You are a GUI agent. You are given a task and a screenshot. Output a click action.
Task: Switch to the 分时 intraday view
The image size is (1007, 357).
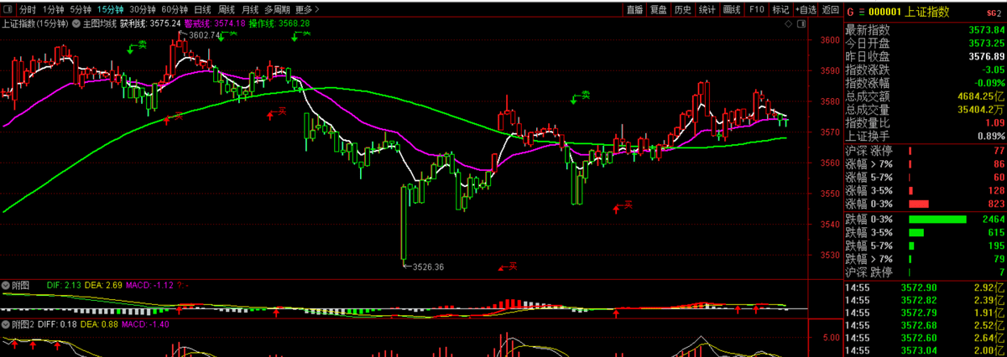(28, 10)
